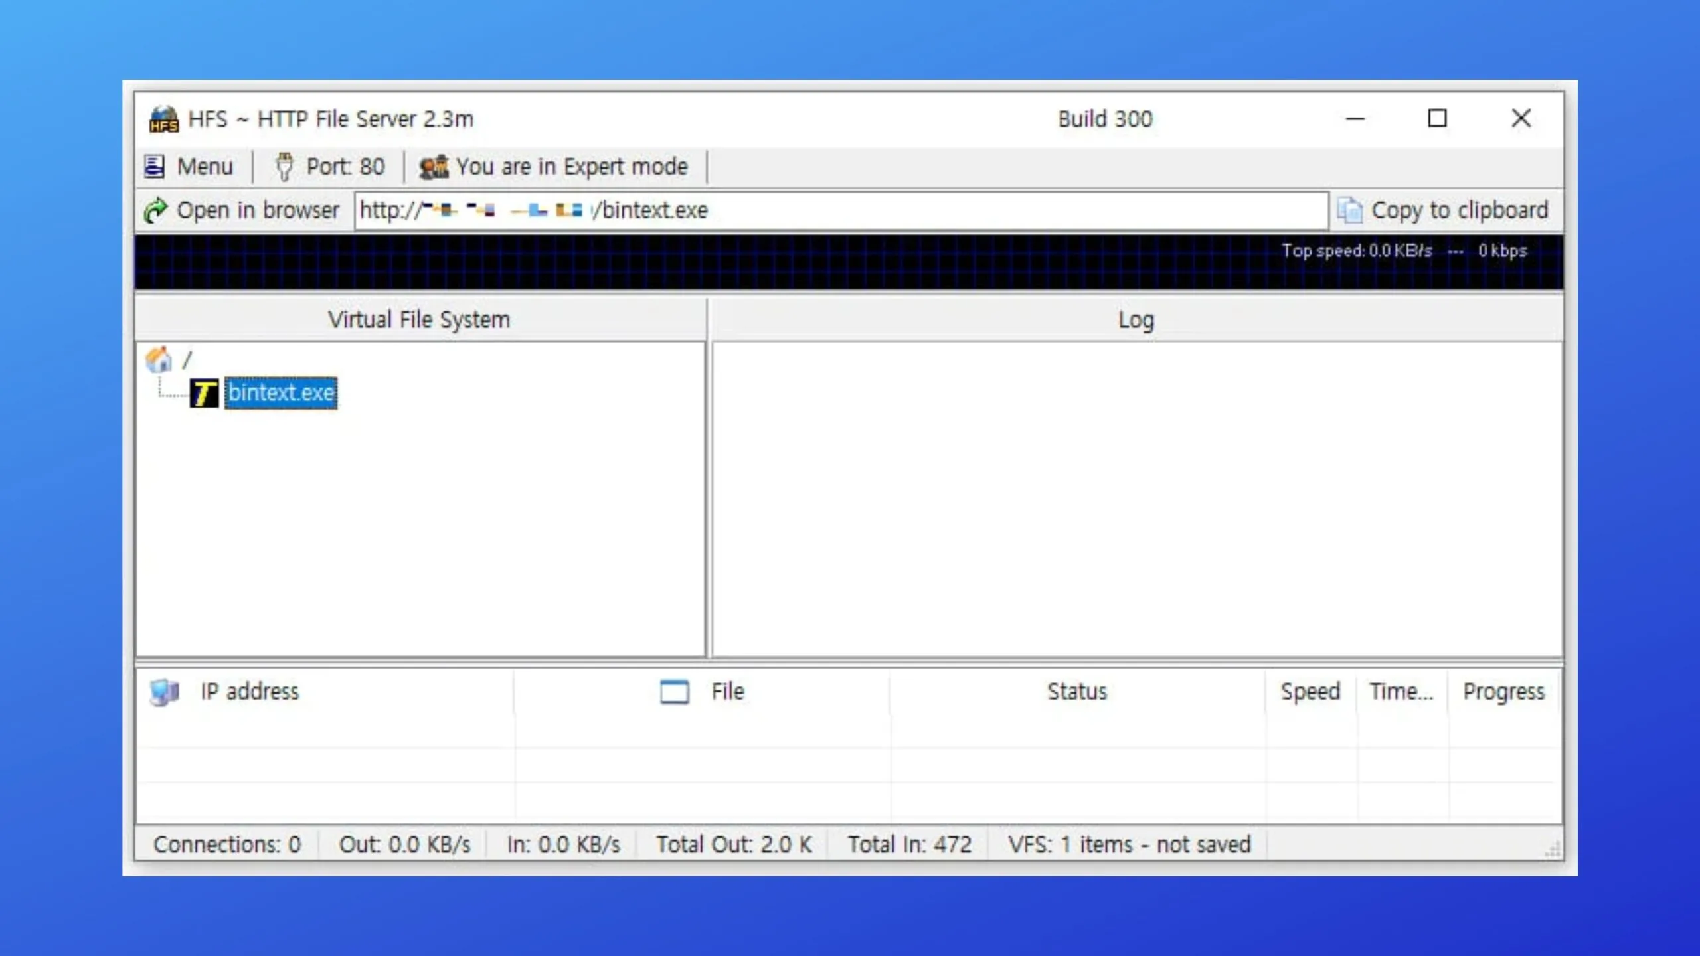The image size is (1700, 956).
Task: Click the bintext.exe T file icon
Action: 204,393
